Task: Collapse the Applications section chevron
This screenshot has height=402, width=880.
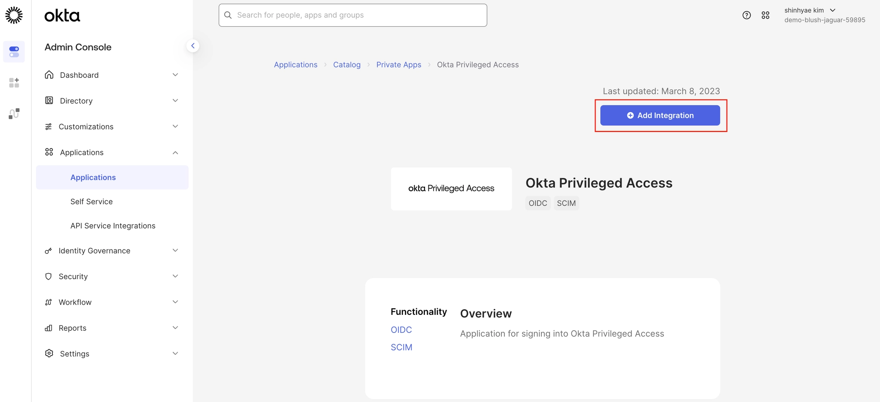Action: pos(175,152)
